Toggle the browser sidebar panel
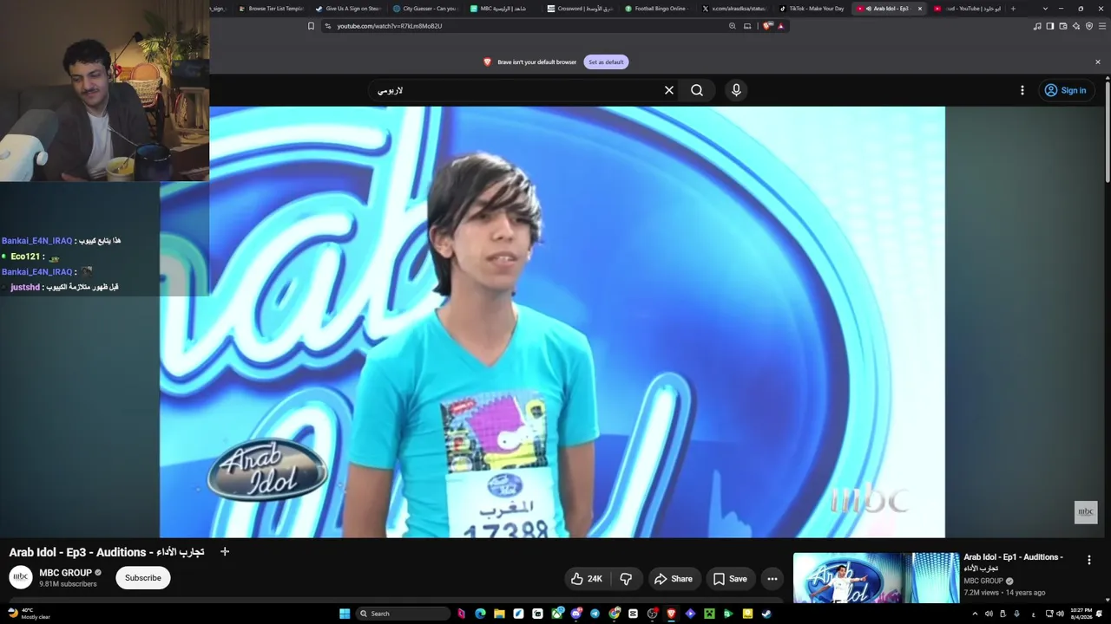1111x624 pixels. click(1050, 26)
